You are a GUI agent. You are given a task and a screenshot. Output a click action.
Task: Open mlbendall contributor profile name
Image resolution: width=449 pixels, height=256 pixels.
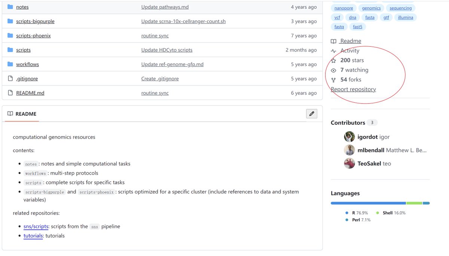[x=371, y=150]
